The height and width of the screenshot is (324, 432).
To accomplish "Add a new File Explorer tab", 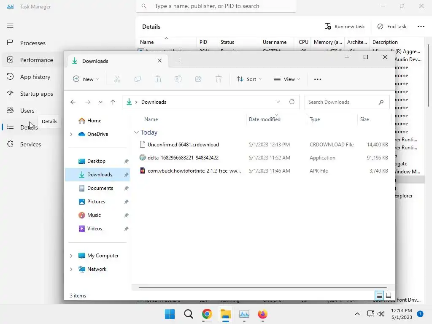I will (x=179, y=61).
